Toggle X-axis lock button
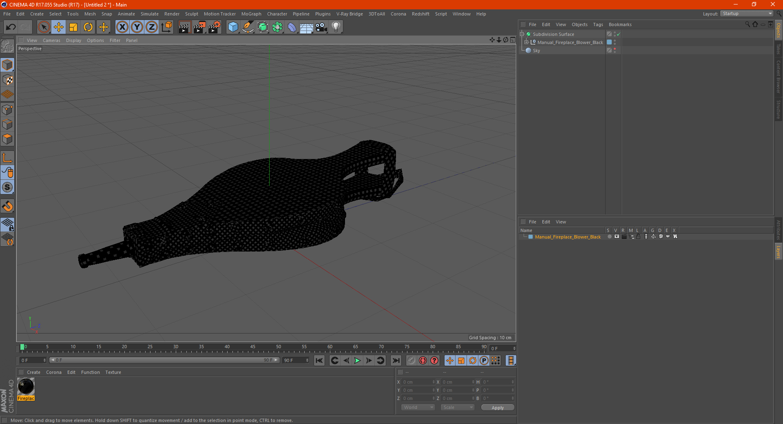Viewport: 783px width, 424px height. [x=122, y=27]
